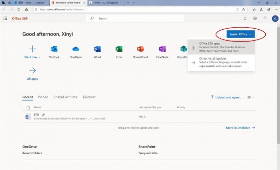Expand the Start new dropdown
This screenshot has width=280, height=170.
pos(32,57)
